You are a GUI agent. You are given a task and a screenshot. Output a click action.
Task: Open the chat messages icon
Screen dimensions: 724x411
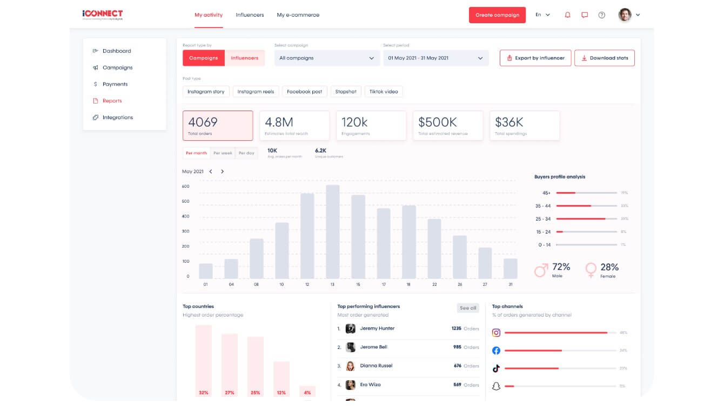pyautogui.click(x=585, y=15)
